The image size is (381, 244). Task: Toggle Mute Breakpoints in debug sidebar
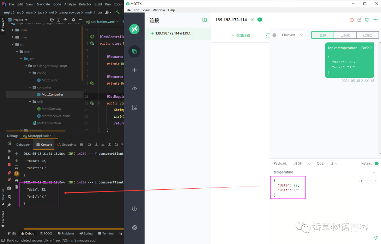pyautogui.click(x=9, y=180)
